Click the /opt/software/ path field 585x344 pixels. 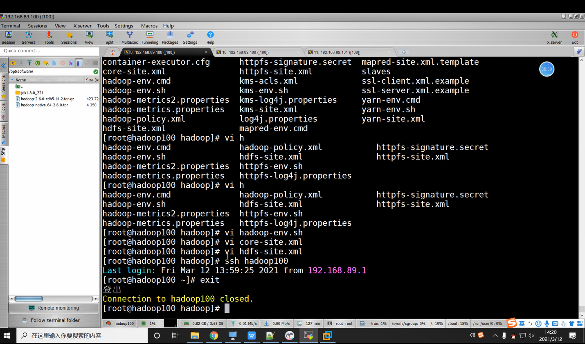coord(51,72)
